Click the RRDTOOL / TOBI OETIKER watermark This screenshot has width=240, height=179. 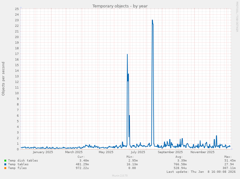[237, 17]
